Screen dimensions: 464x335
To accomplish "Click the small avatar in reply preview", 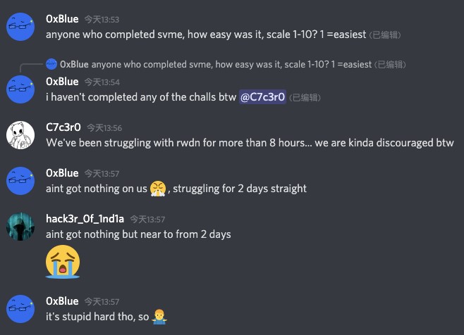I will [51, 64].
